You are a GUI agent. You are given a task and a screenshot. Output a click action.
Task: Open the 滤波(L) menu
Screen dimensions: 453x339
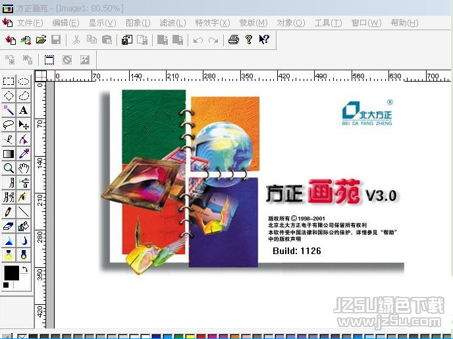(173, 23)
